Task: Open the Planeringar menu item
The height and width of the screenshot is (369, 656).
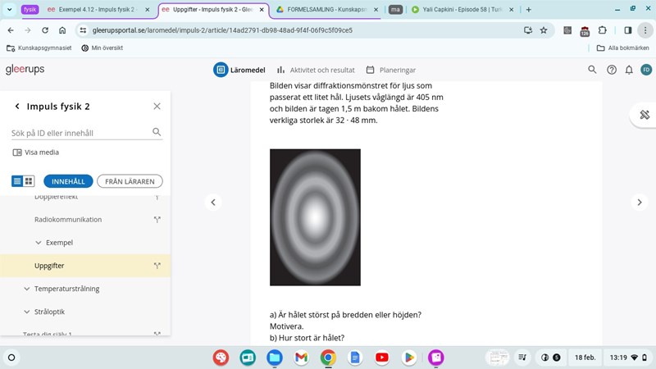Action: [390, 70]
